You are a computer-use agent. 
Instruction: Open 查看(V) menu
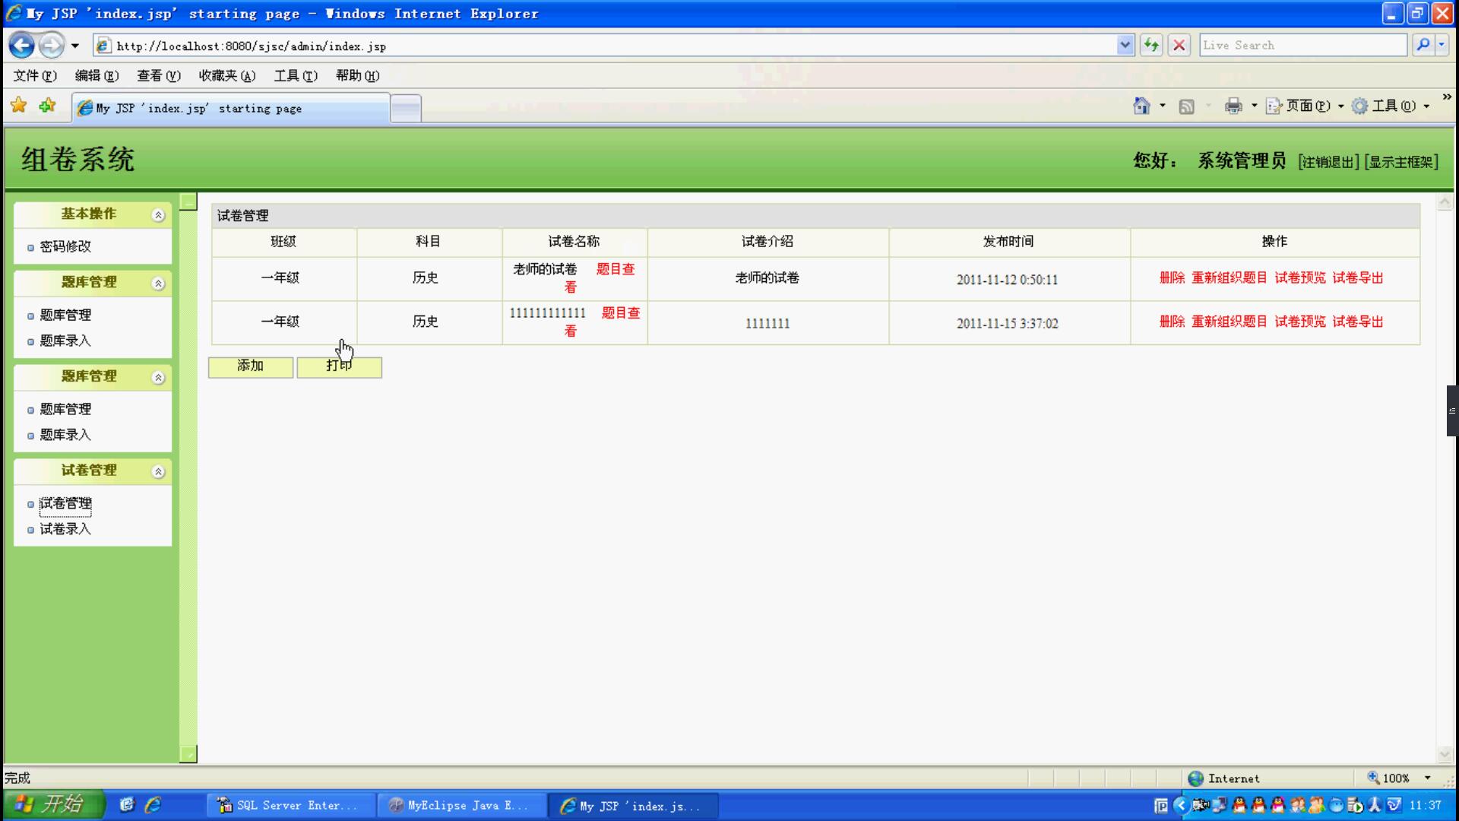pos(158,75)
